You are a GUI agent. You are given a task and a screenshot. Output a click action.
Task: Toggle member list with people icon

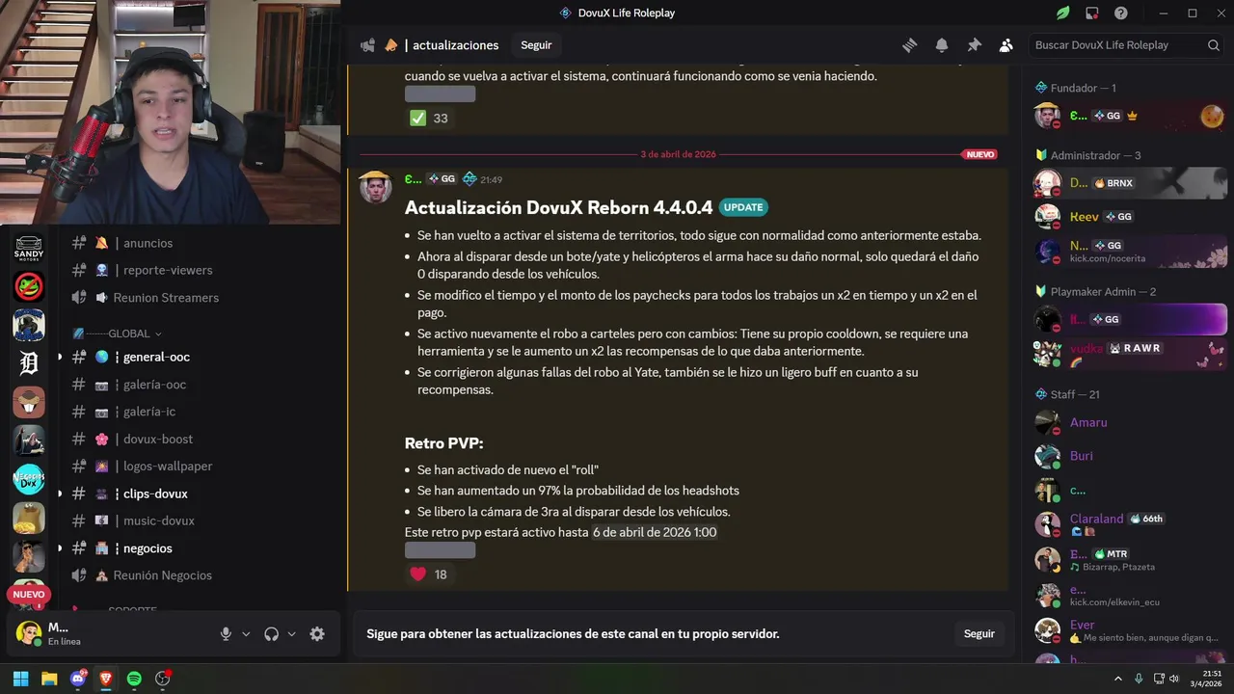[x=1006, y=45]
